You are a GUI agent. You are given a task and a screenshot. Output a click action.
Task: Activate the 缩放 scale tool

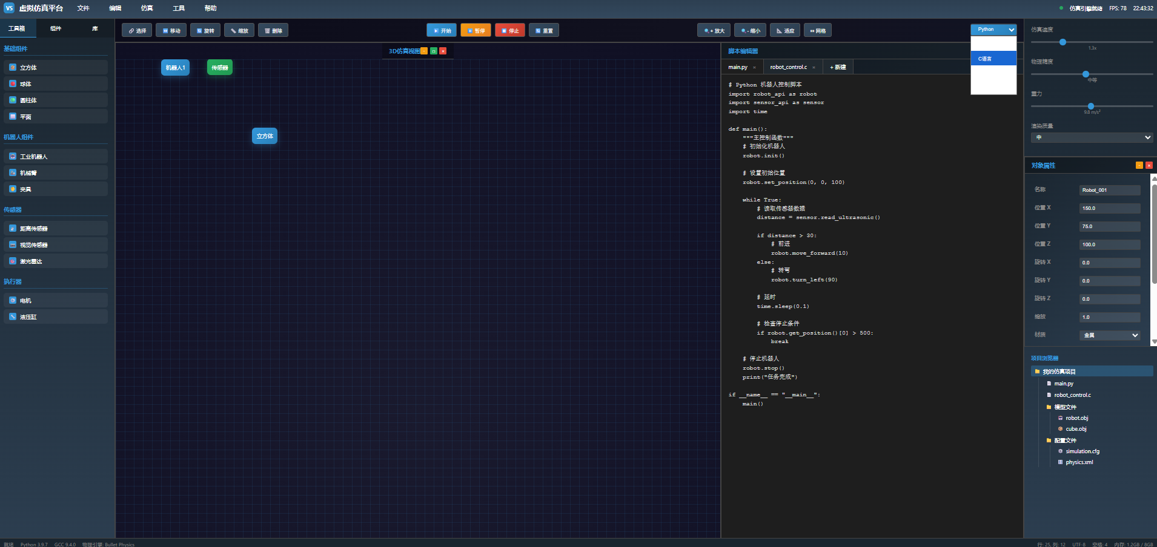tap(239, 30)
